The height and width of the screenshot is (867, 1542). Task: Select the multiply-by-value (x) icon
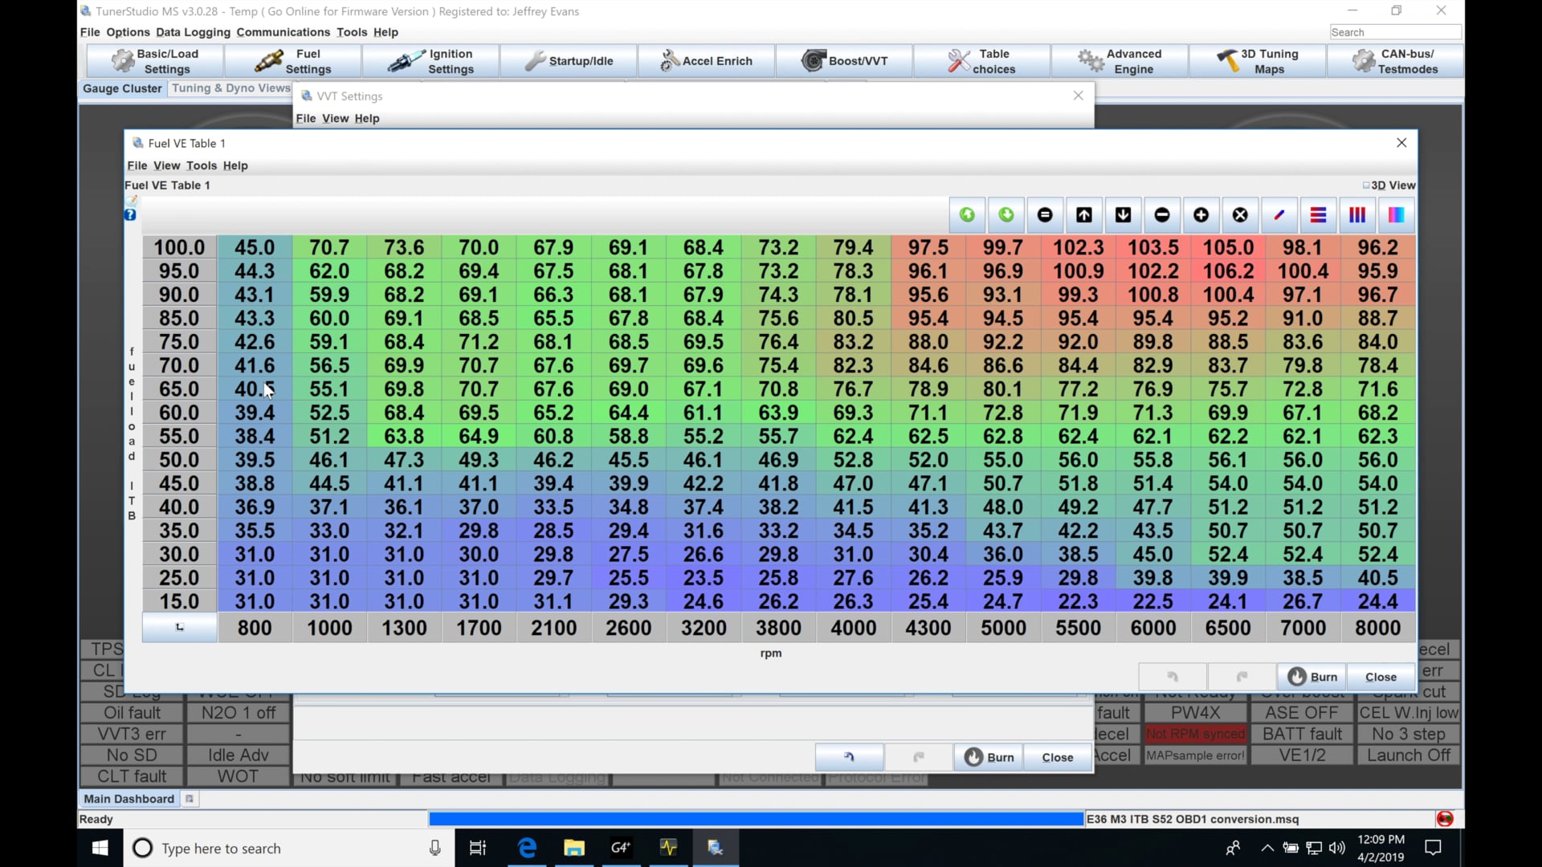[x=1241, y=215]
